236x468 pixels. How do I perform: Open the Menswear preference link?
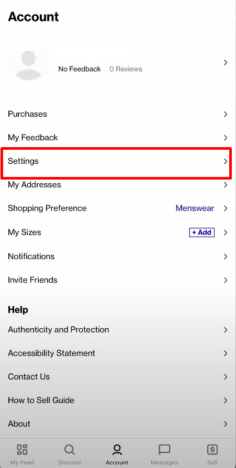(195, 208)
